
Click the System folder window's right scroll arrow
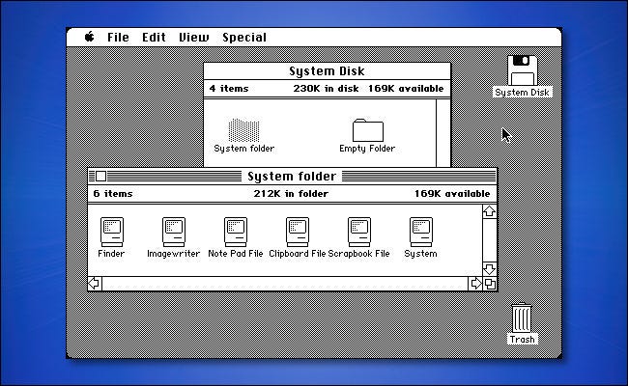(x=474, y=283)
